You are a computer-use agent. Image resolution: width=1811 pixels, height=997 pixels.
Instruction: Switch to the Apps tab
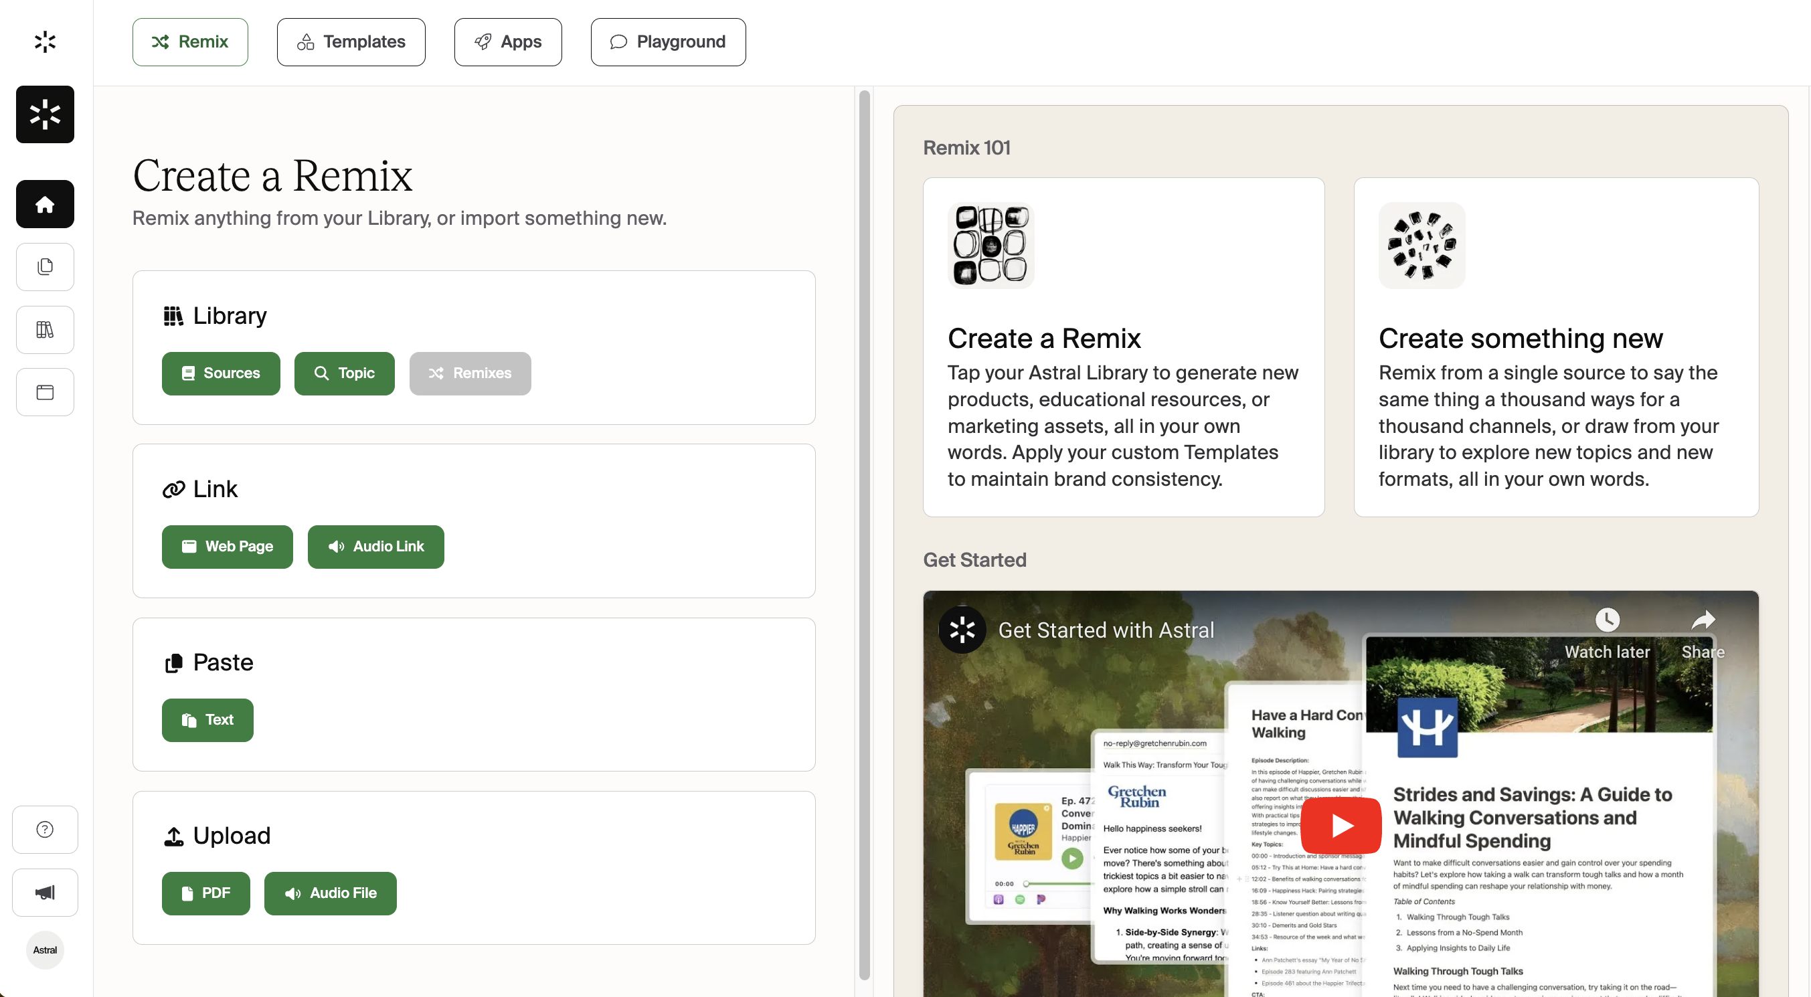point(507,42)
